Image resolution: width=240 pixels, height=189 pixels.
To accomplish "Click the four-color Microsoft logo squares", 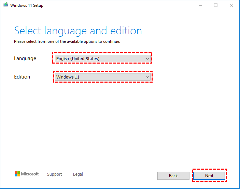I will coord(17,174).
